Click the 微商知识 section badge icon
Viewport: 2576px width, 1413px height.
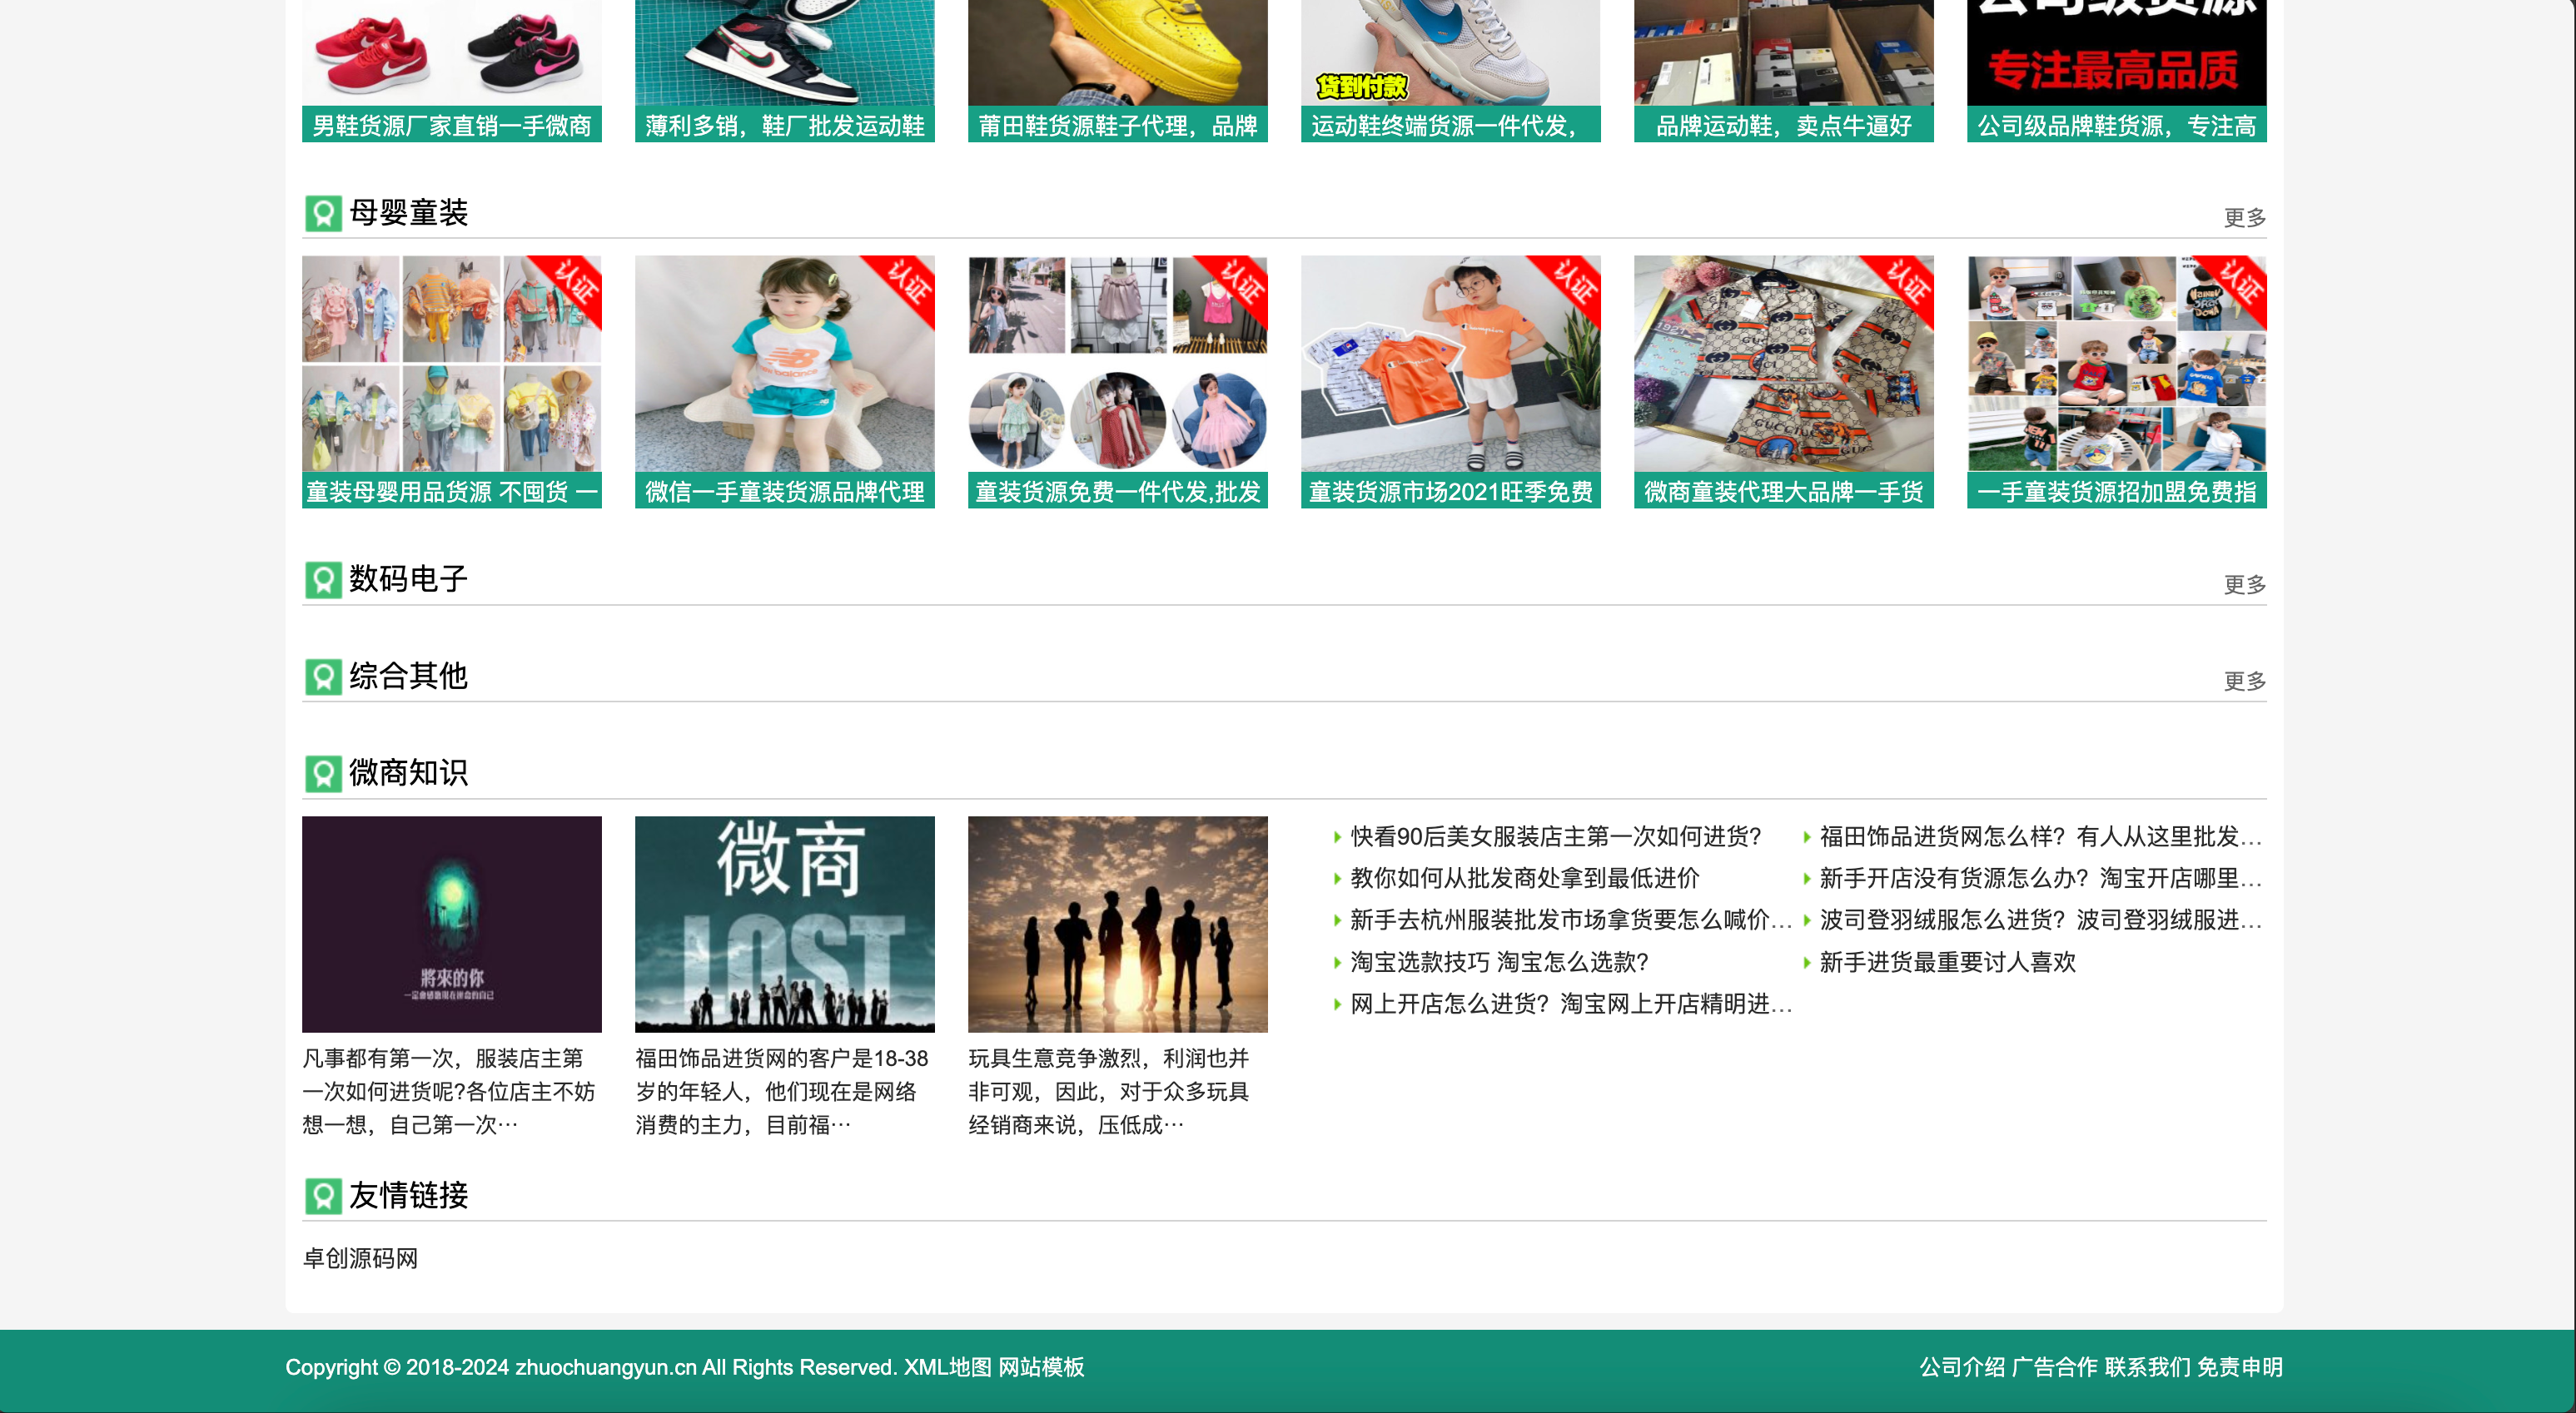323,773
